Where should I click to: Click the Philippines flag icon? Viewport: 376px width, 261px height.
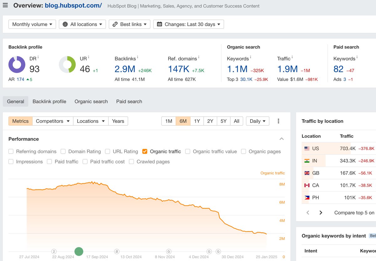click(x=307, y=197)
